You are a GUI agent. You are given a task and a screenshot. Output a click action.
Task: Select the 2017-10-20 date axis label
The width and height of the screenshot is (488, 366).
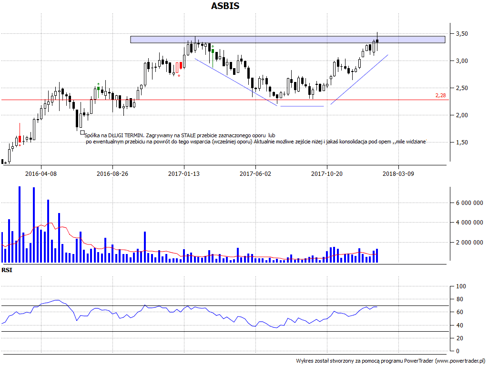pyautogui.click(x=327, y=173)
